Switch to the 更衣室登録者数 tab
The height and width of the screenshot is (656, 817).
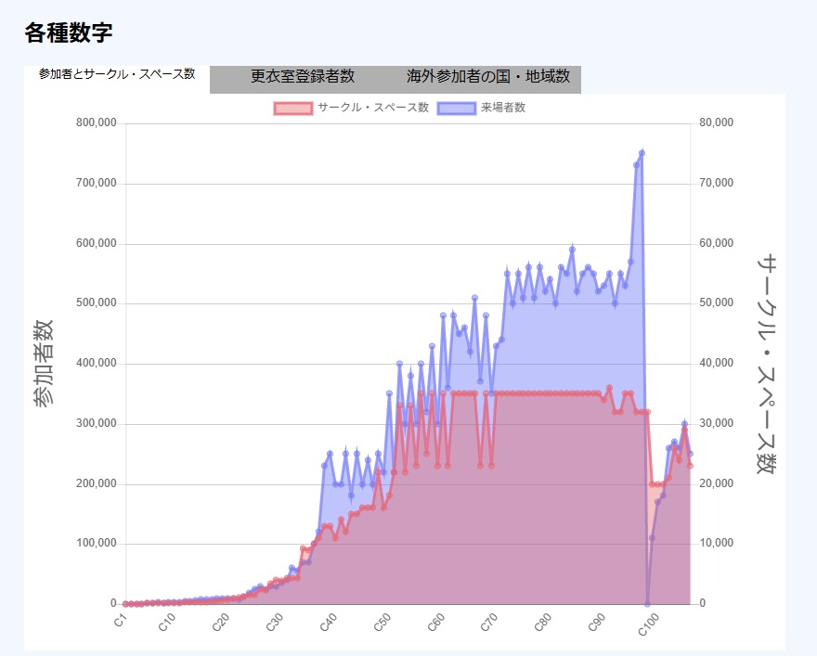pyautogui.click(x=303, y=76)
